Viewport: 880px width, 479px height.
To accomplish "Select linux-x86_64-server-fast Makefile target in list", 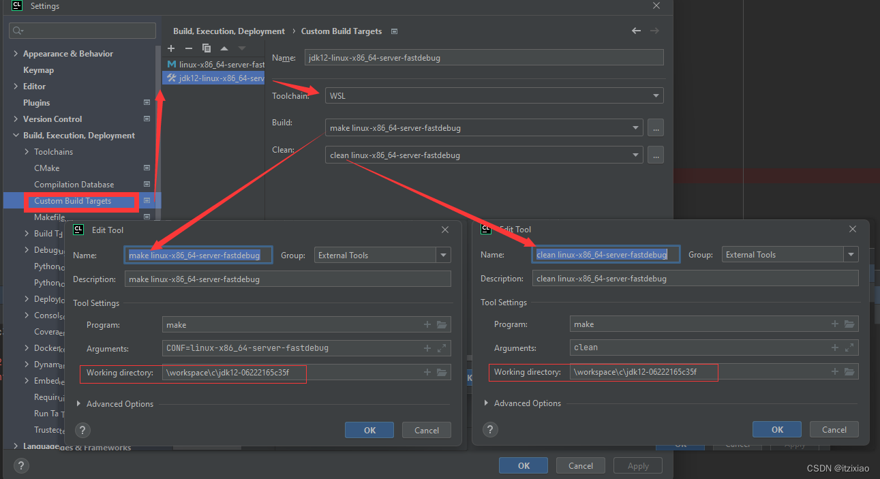I will (x=213, y=64).
